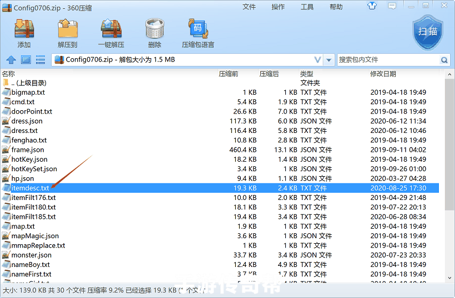The height and width of the screenshot is (298, 455).
Task: Click the mapMagic.json file icon
Action: (6, 236)
